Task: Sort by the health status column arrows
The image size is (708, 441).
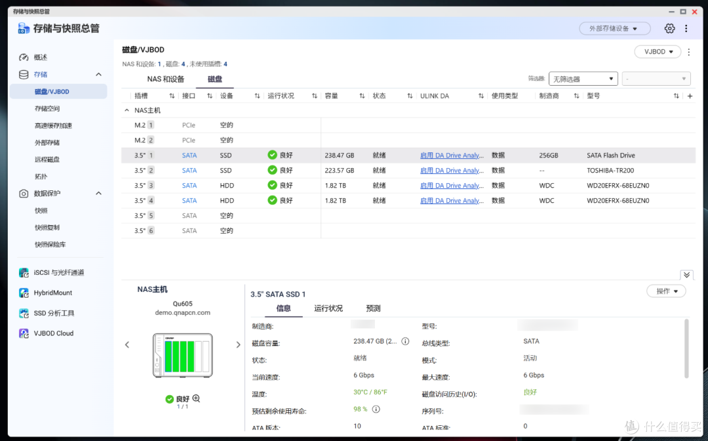Action: tap(314, 96)
